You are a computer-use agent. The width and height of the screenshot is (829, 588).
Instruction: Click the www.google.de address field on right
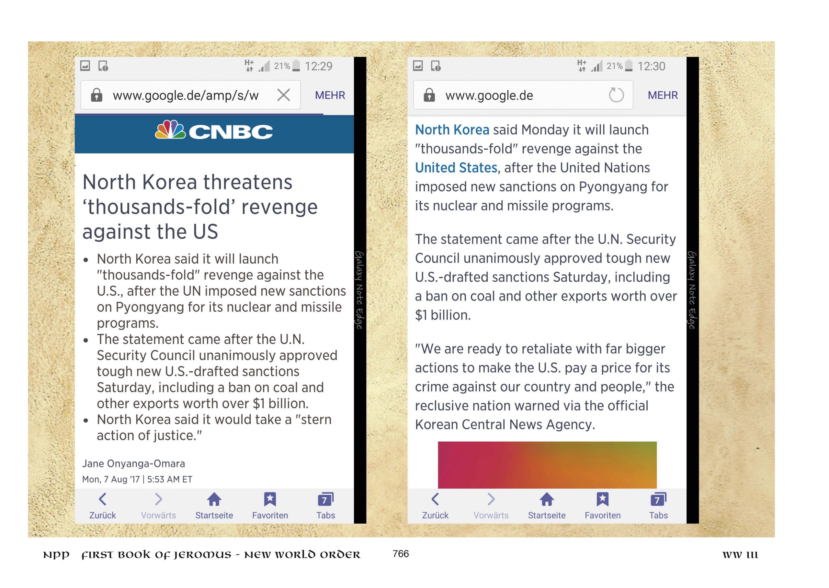click(507, 95)
